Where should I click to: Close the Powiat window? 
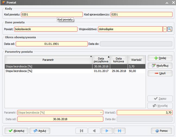tap(173, 3)
